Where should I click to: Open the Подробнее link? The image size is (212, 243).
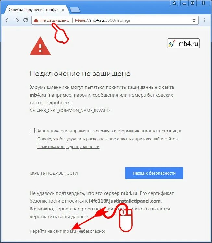[x=57, y=103]
